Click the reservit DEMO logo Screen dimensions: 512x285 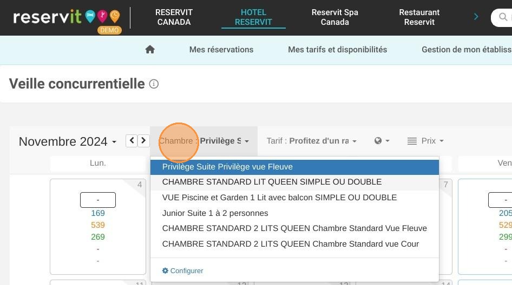(67, 19)
